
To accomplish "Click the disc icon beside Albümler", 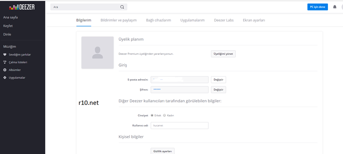I will click(x=5, y=70).
